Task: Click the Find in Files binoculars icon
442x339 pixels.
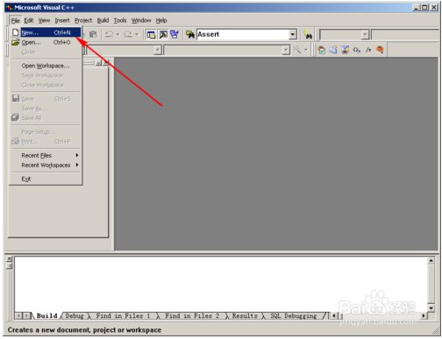Action: click(x=190, y=35)
